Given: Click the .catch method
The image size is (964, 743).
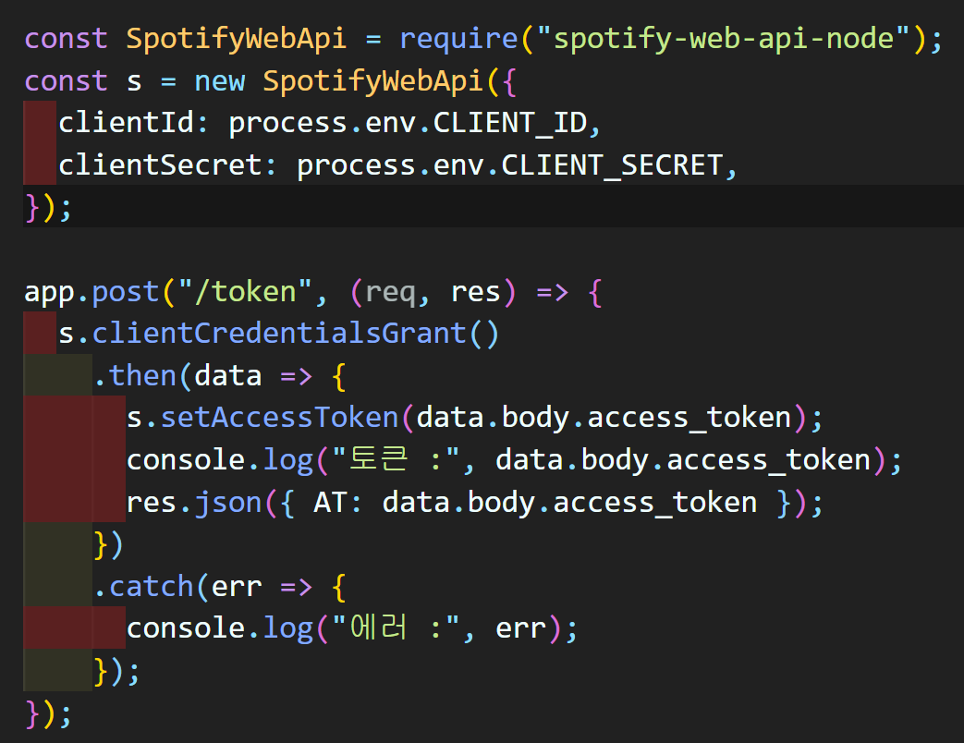Looking at the screenshot, I should click(x=152, y=587).
